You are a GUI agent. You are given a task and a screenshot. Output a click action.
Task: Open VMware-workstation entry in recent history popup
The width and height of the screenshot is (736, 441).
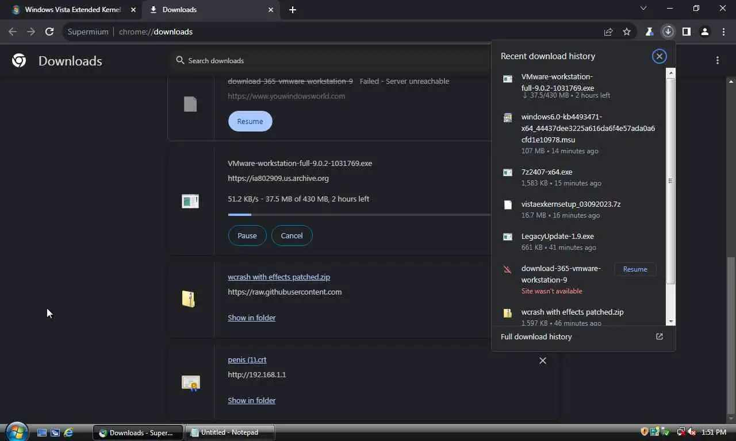(580, 85)
